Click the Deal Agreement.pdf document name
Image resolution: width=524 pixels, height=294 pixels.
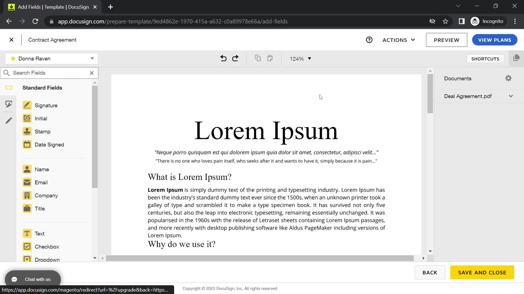(468, 96)
